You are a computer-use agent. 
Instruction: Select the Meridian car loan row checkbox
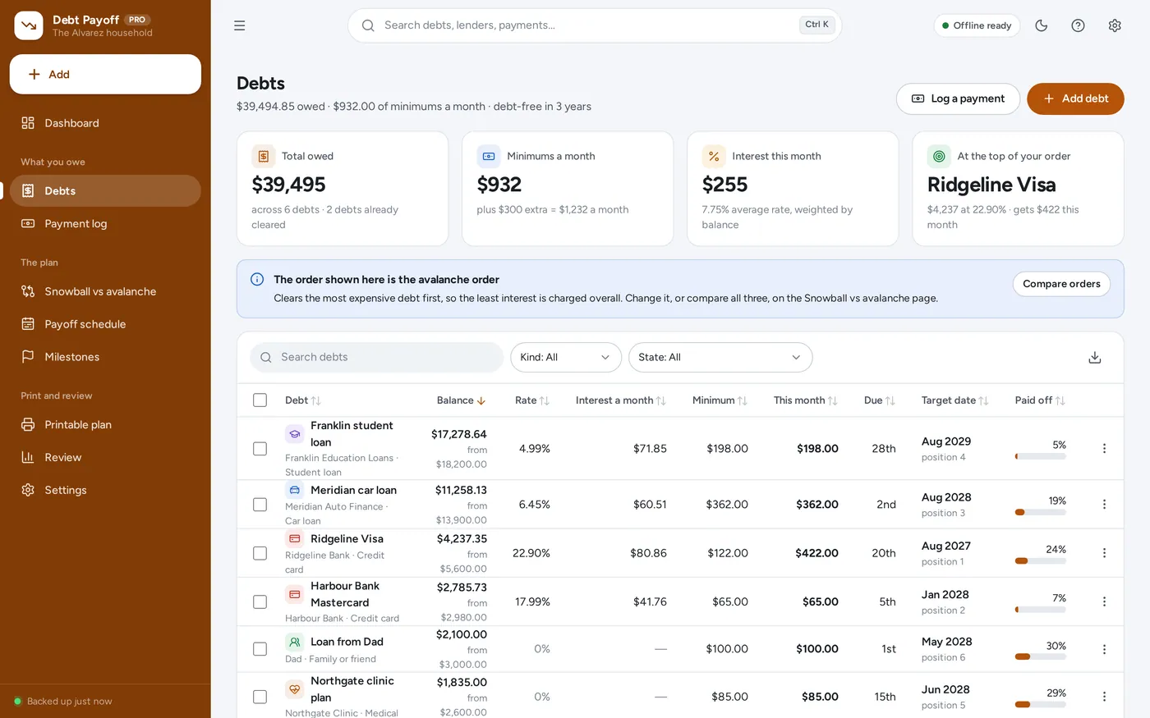tap(260, 505)
